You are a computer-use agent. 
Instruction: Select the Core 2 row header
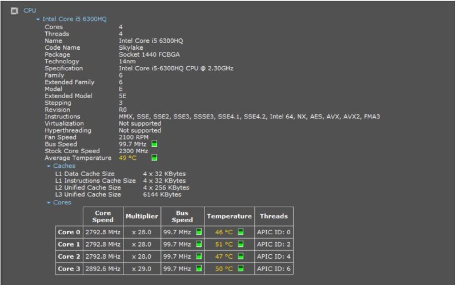pos(69,257)
